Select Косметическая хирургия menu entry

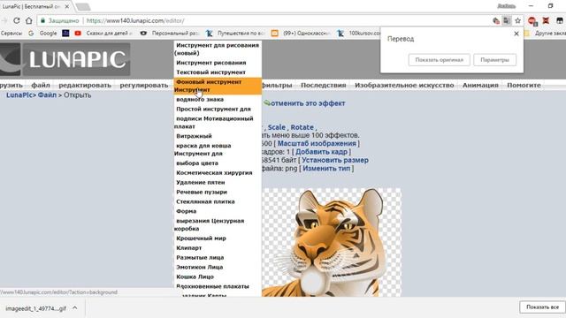214,173
